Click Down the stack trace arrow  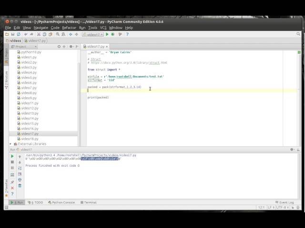[20, 162]
